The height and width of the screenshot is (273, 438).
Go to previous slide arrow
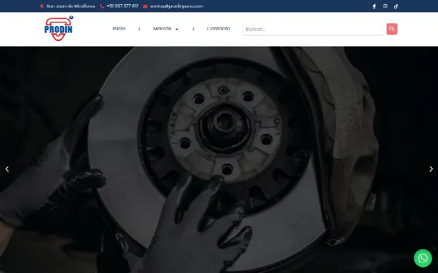click(x=8, y=169)
